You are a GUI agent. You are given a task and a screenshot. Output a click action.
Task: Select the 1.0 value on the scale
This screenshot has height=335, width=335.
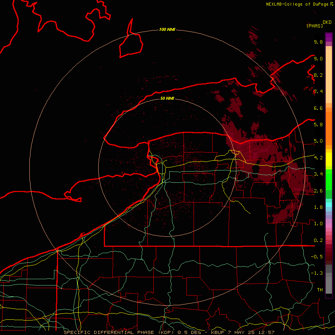click(318, 223)
